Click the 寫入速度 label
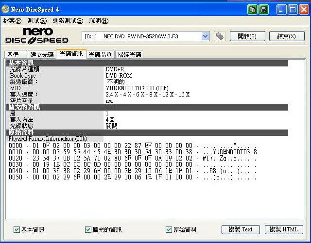Screen dimensions: 311x243 pyautogui.click(x=24, y=95)
